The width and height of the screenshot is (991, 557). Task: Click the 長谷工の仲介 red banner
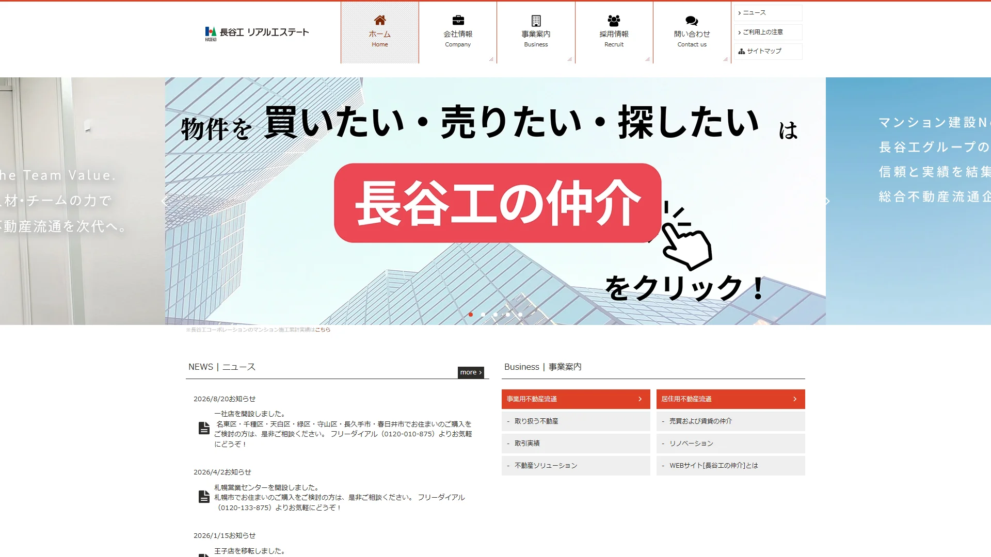(498, 203)
